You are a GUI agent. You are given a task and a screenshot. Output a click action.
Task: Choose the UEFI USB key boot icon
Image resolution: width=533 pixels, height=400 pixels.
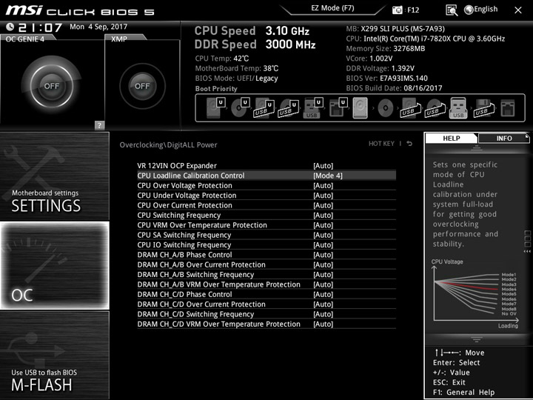point(312,108)
